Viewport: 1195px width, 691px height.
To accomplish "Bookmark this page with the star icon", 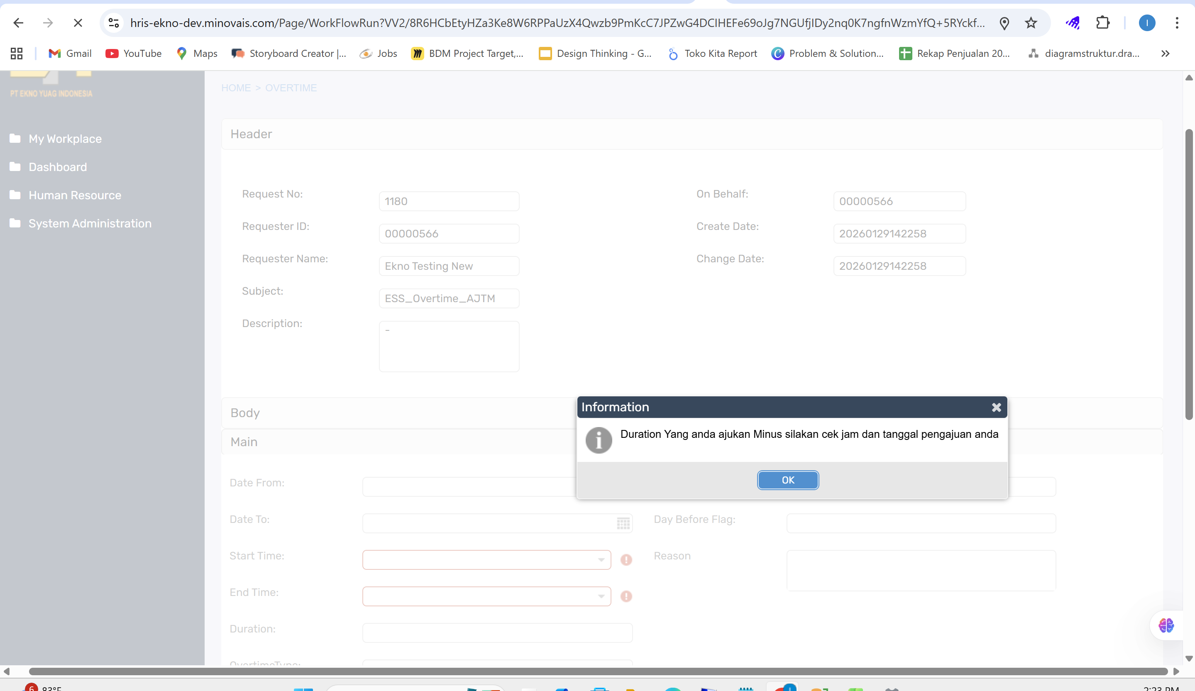I will [1031, 23].
